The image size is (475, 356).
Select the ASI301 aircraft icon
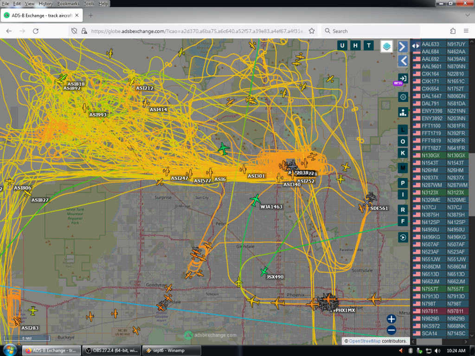tap(243, 169)
